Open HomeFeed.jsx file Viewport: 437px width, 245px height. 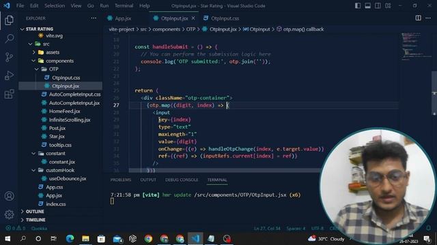pyautogui.click(x=64, y=112)
